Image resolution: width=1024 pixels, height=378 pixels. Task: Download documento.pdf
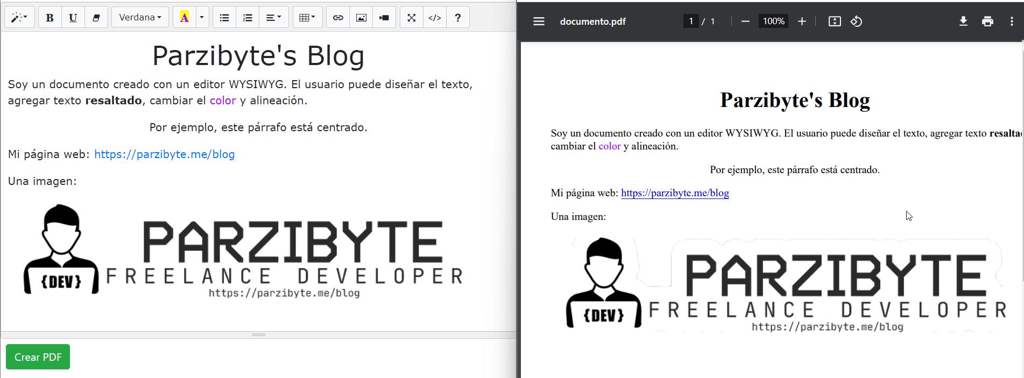tap(963, 22)
